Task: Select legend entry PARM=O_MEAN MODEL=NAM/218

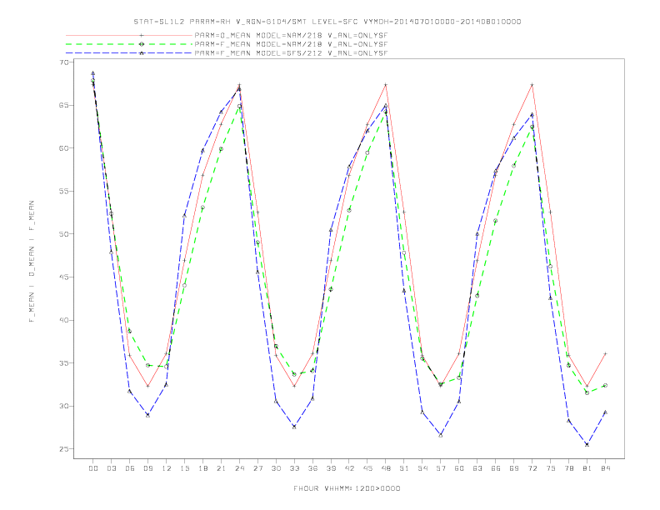Action: (x=291, y=35)
